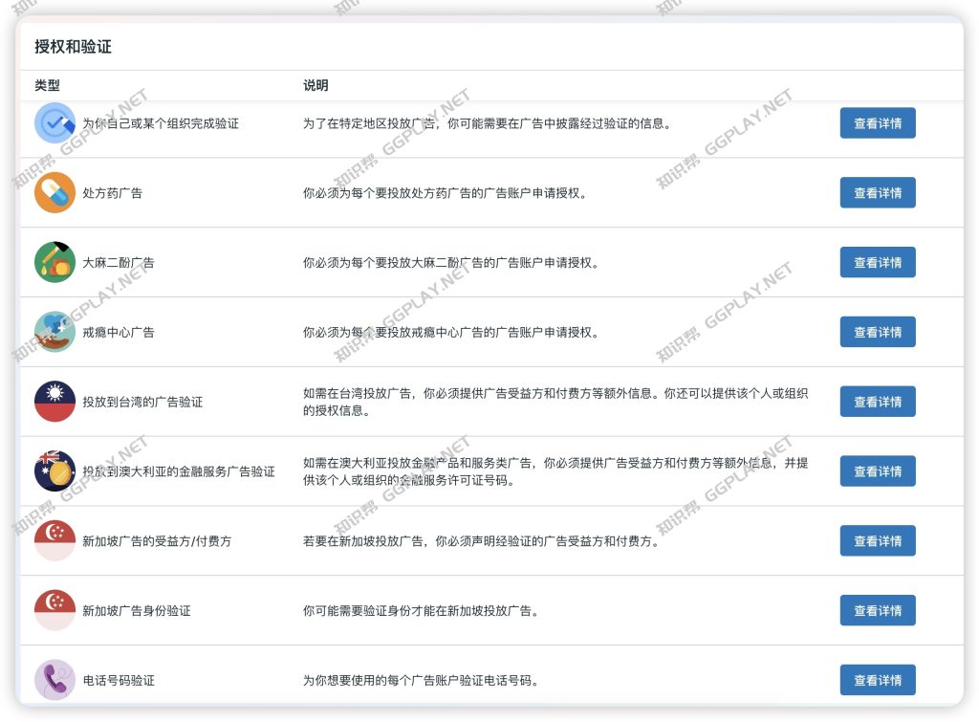Viewport: 979px width, 722px height.
Task: Select the 投放到台湾的广告验证 label
Action: [x=142, y=403]
